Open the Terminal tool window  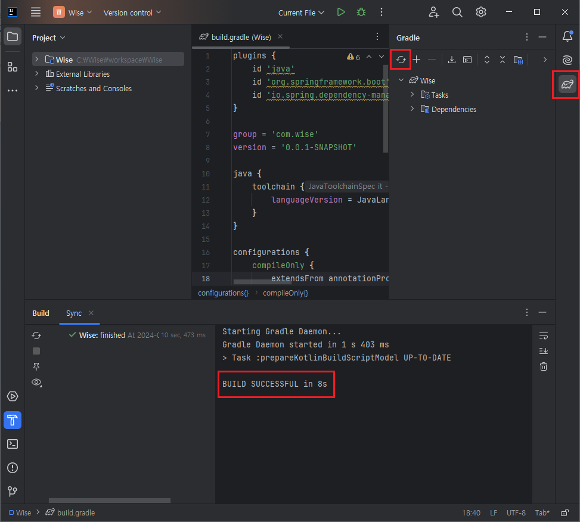[13, 444]
